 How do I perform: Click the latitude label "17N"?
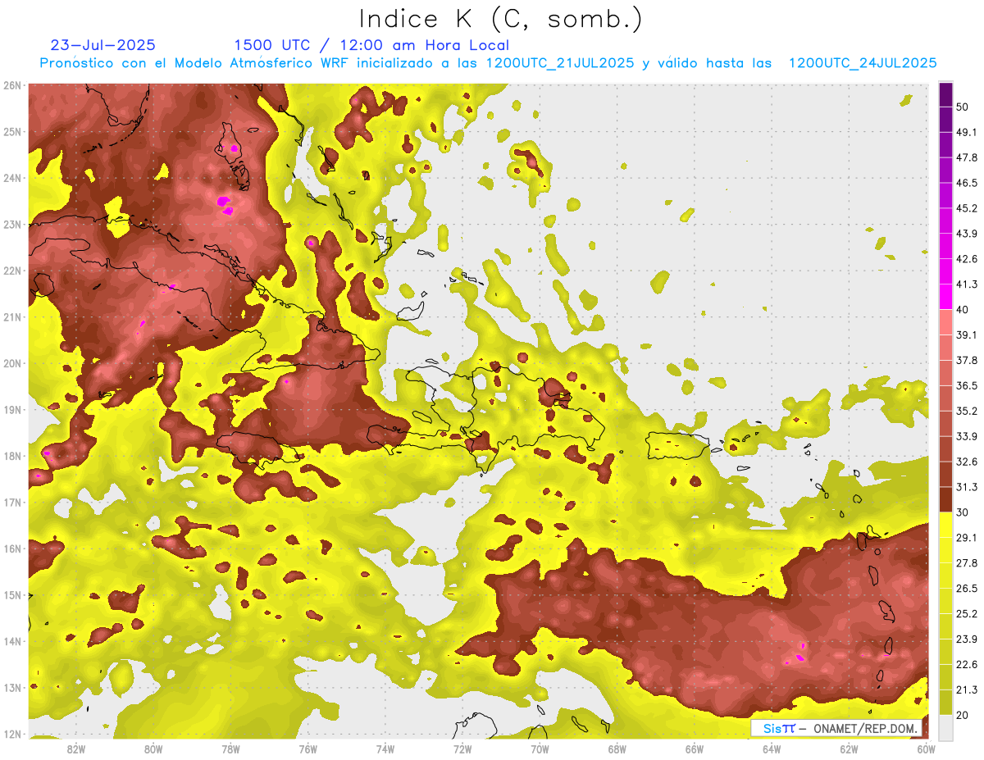[x=11, y=502]
